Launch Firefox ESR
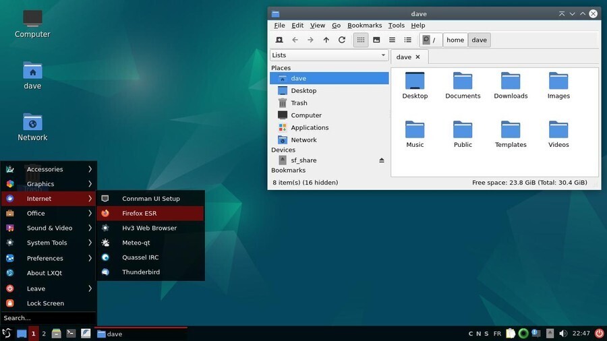Viewport: 607px width, 341px height. coord(150,213)
